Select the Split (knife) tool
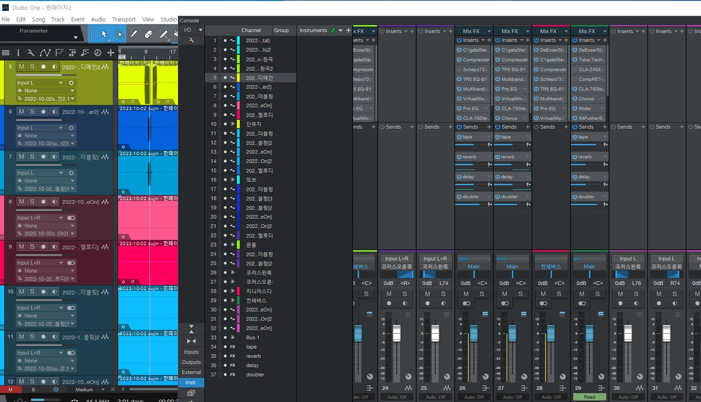Screen dimensions: 701x402 coord(134,34)
